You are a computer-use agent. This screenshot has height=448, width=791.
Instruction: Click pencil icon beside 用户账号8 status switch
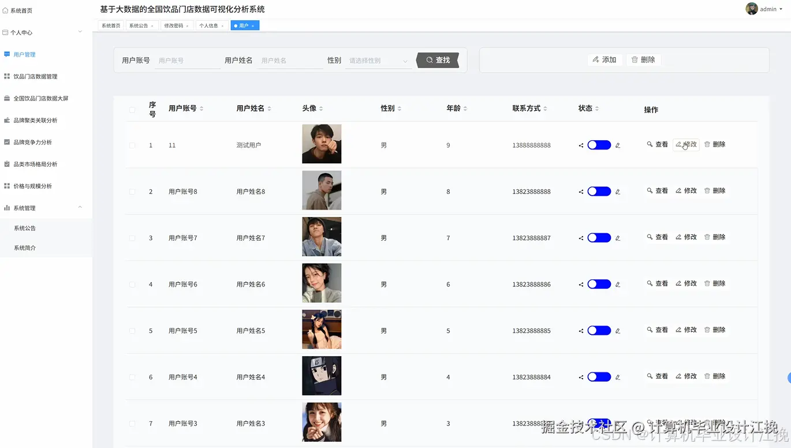pyautogui.click(x=618, y=192)
